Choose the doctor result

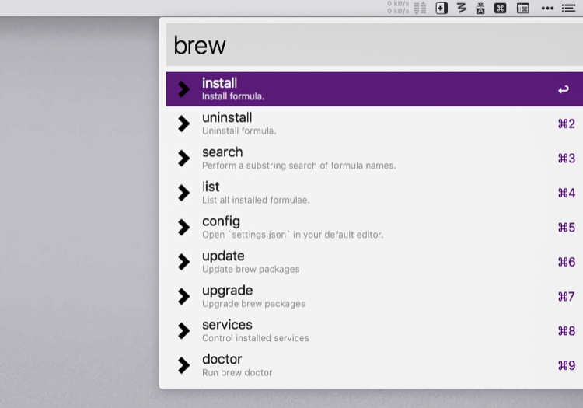(375, 365)
